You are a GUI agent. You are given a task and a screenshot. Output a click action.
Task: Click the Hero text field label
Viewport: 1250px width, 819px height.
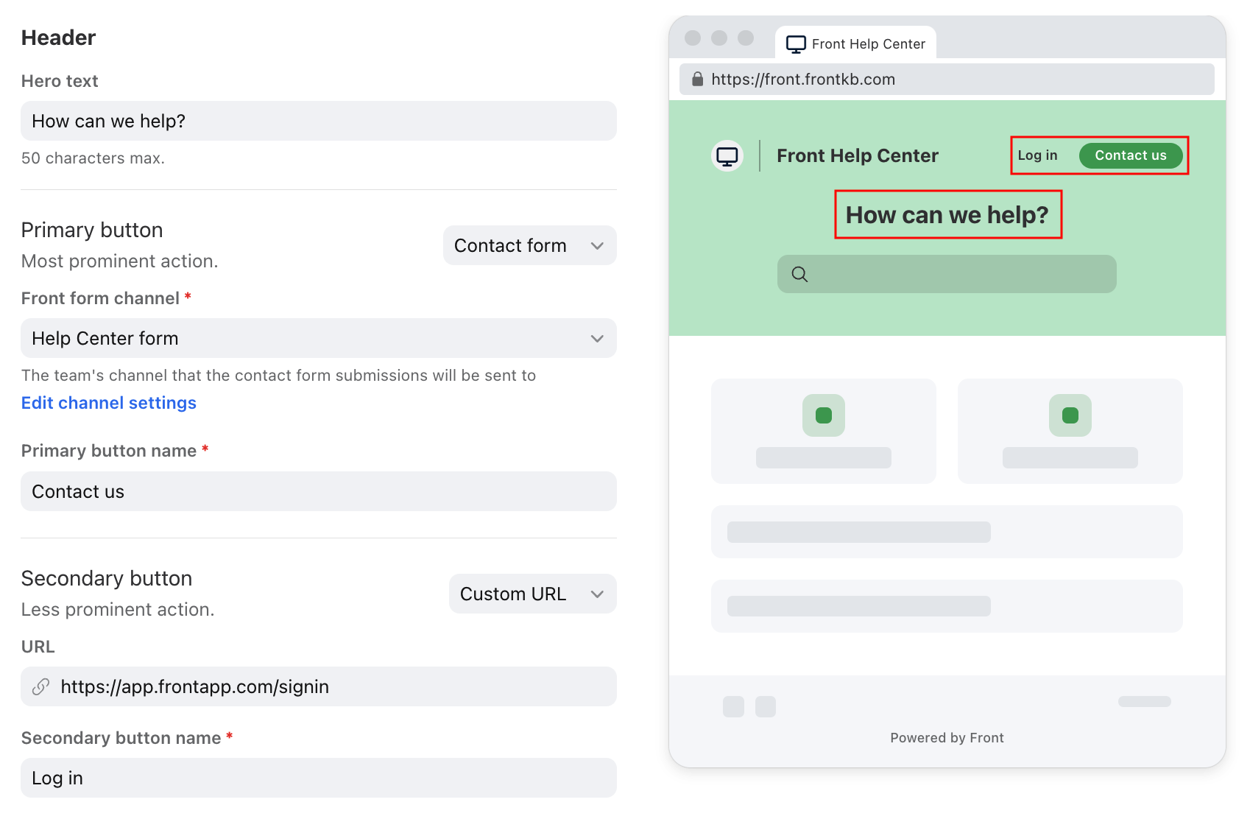60,81
